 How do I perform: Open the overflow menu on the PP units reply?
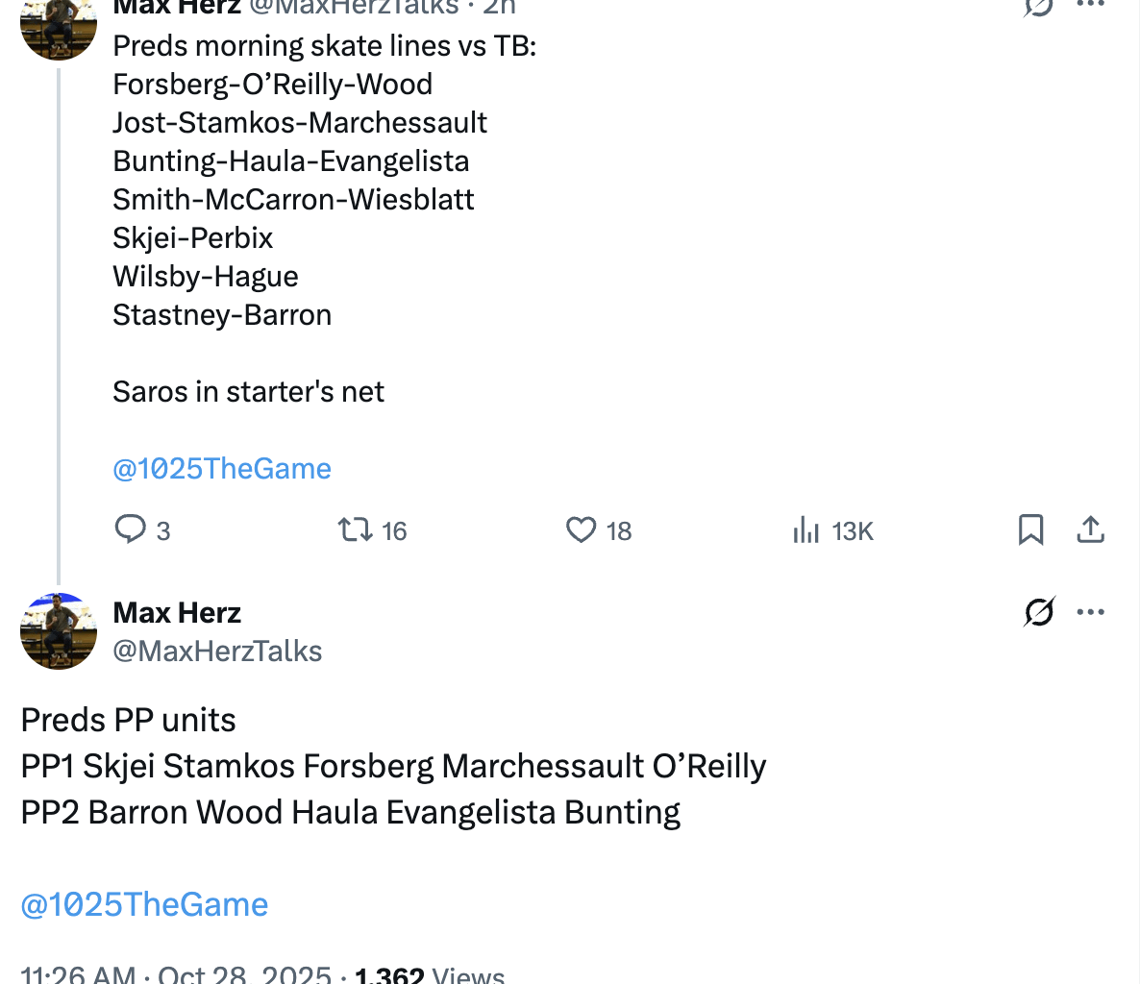(x=1093, y=611)
